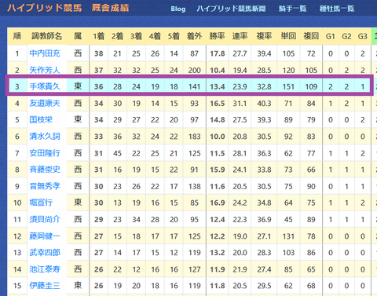Open trainer 須貝尚介 link
This screenshot has width=377, height=296.
[x=45, y=219]
